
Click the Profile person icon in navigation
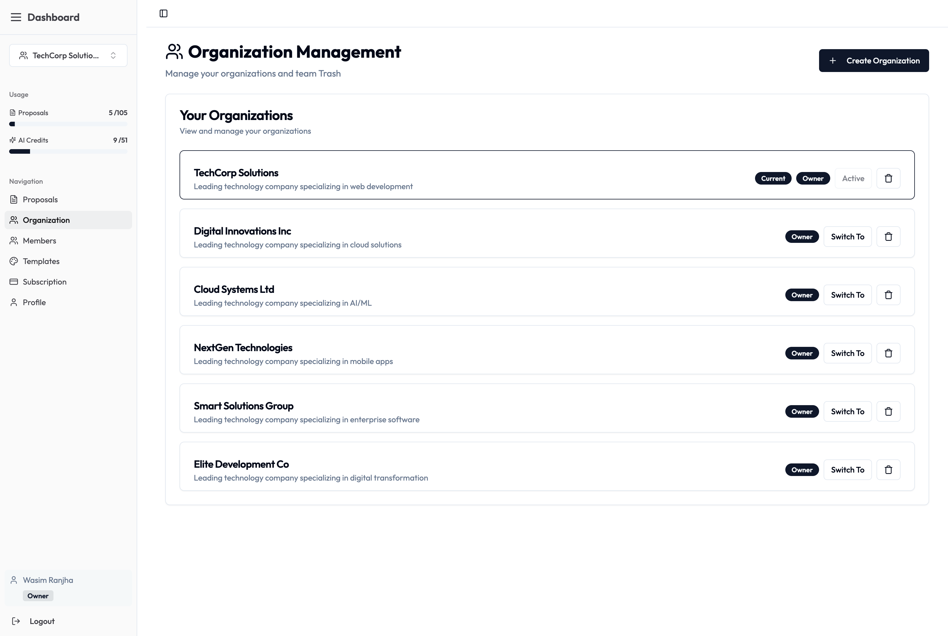point(14,302)
